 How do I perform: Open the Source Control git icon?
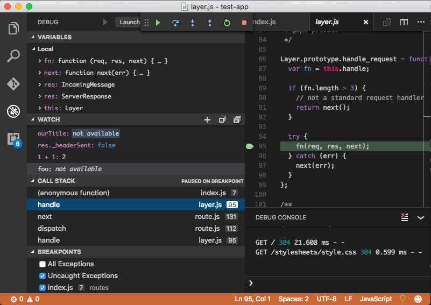(x=13, y=84)
